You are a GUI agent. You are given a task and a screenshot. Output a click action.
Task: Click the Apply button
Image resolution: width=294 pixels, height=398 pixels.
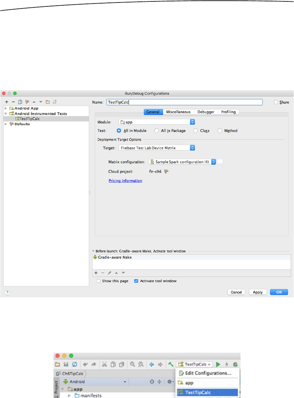click(258, 292)
